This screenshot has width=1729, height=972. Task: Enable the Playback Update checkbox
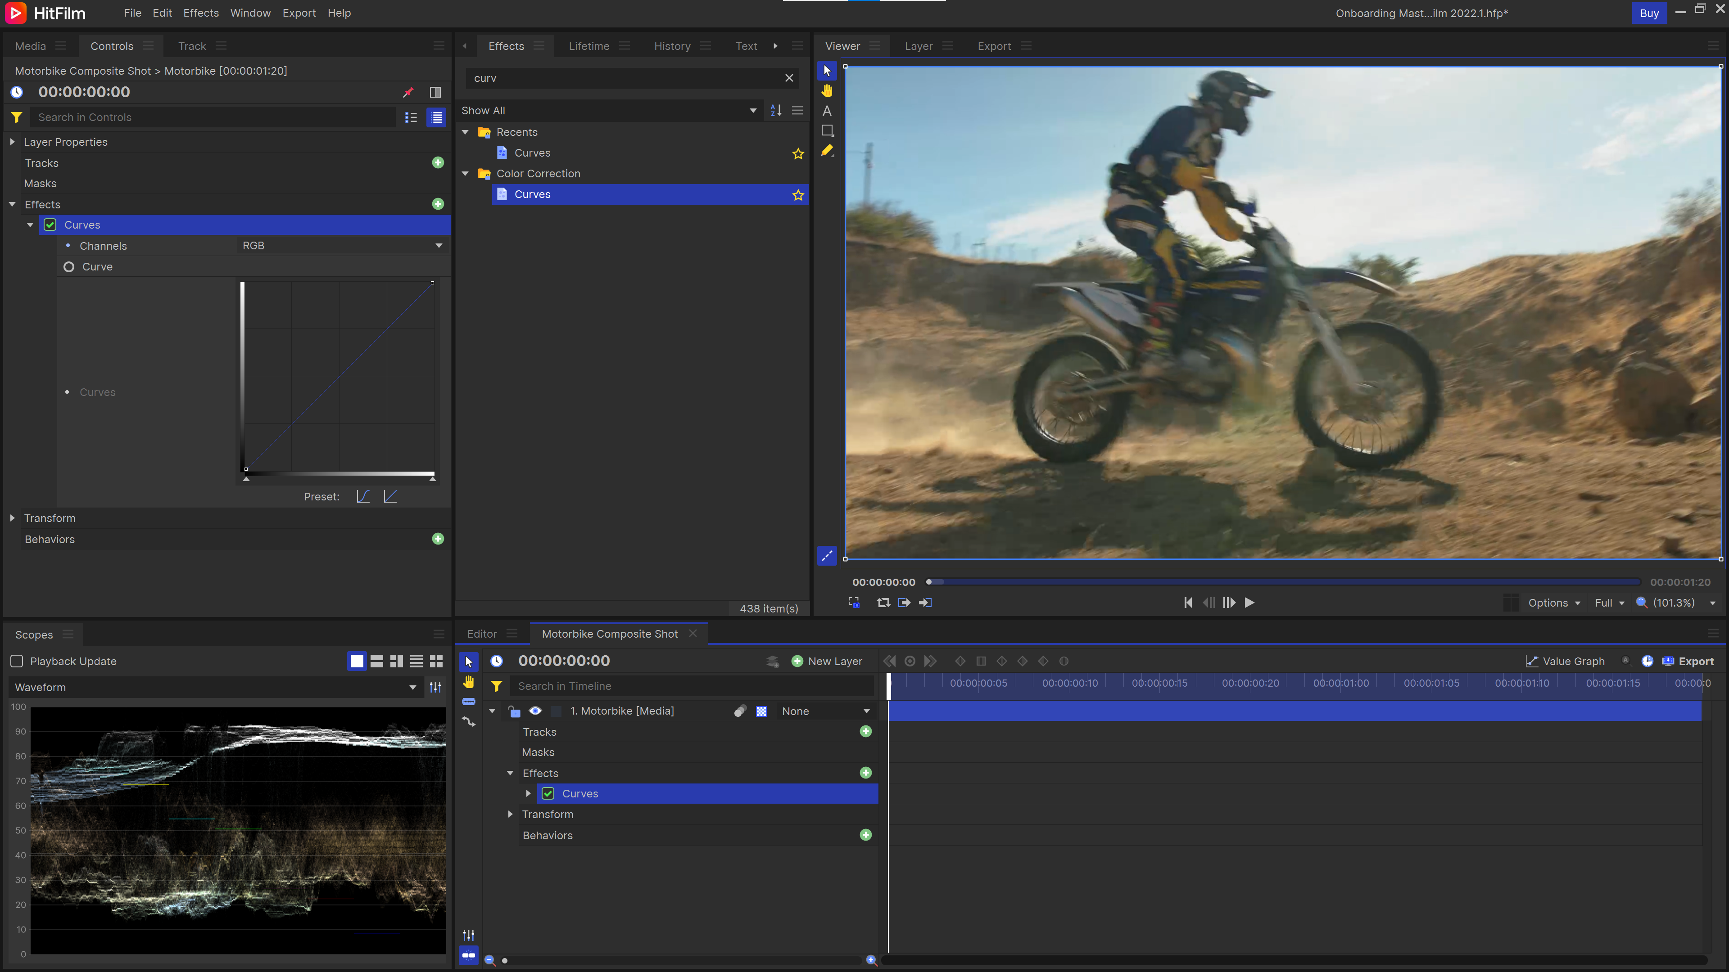tap(18, 661)
